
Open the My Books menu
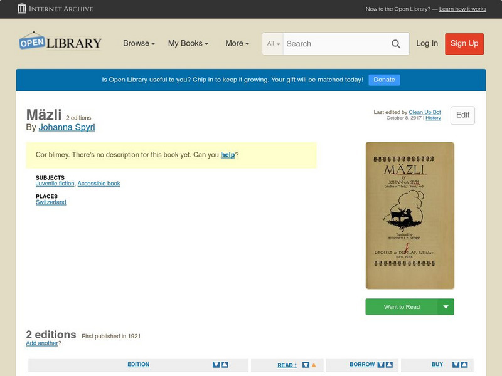click(188, 43)
